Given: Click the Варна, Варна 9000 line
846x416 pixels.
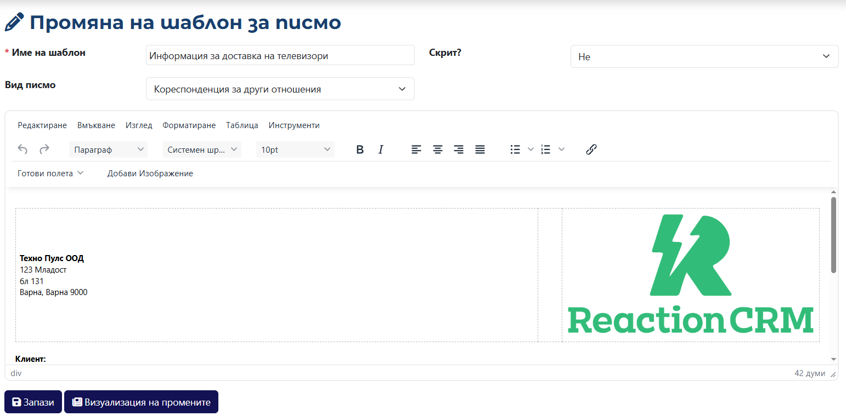Looking at the screenshot, I should point(54,292).
